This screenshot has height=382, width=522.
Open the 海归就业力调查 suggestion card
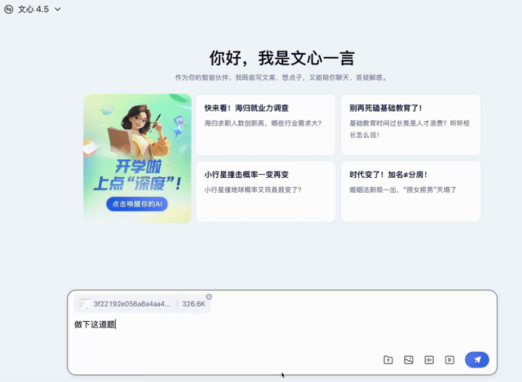tap(265, 125)
